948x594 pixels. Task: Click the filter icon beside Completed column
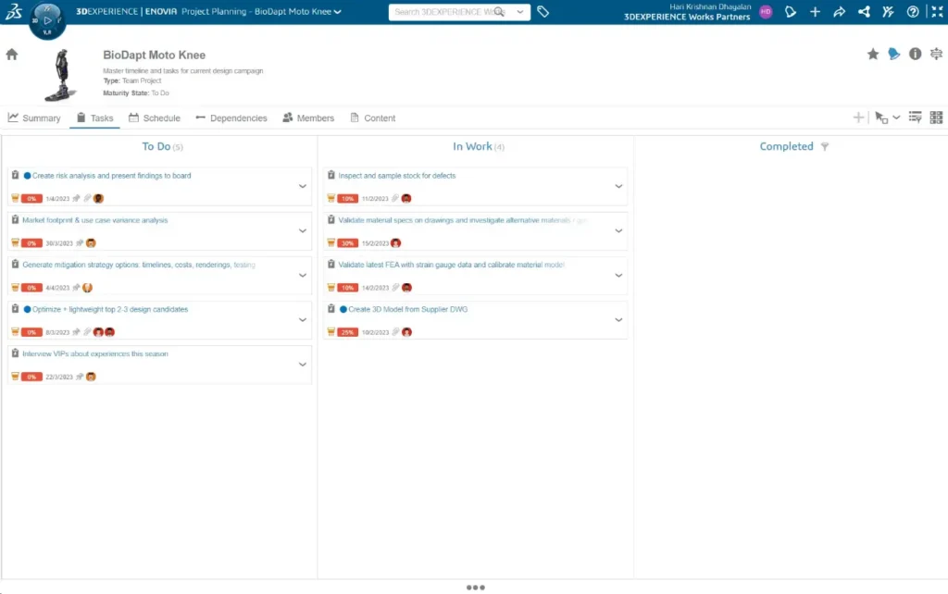pos(825,147)
